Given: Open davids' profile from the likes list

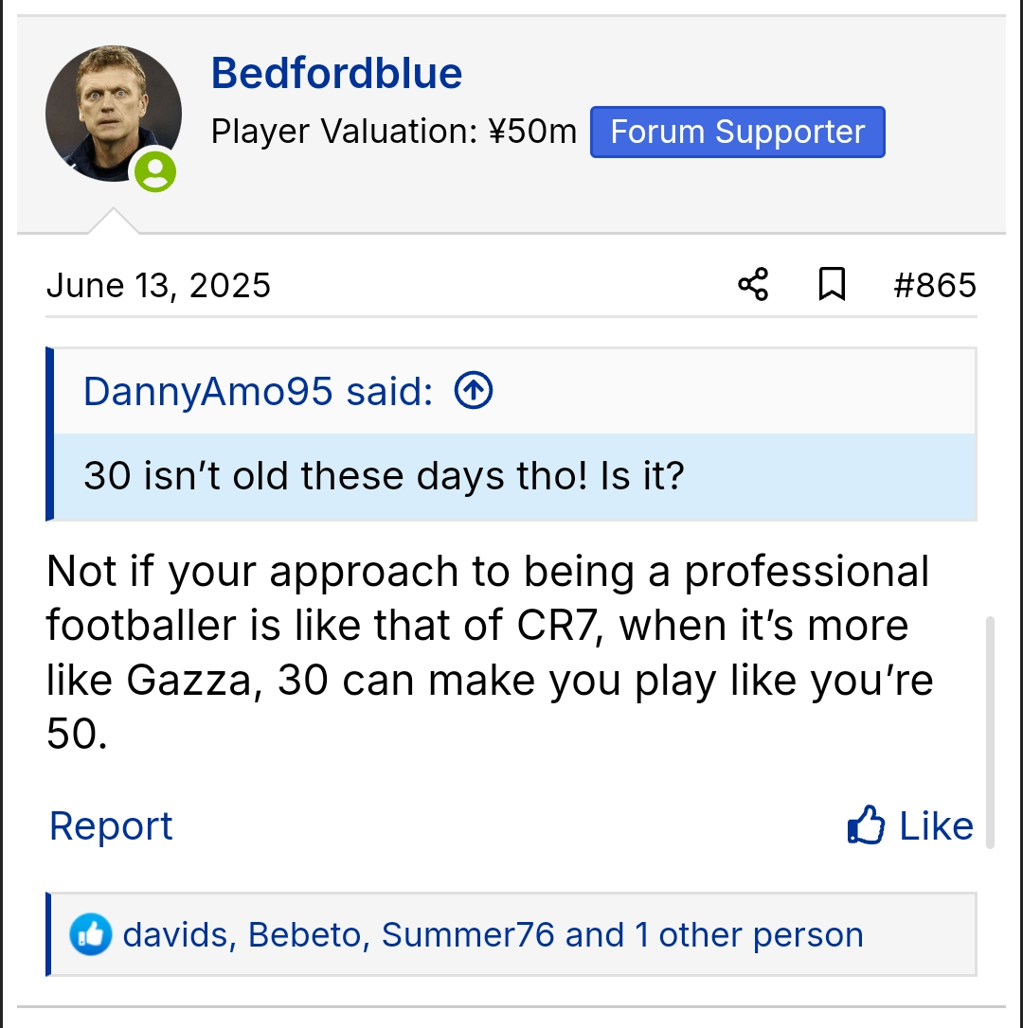Looking at the screenshot, I should [x=175, y=935].
